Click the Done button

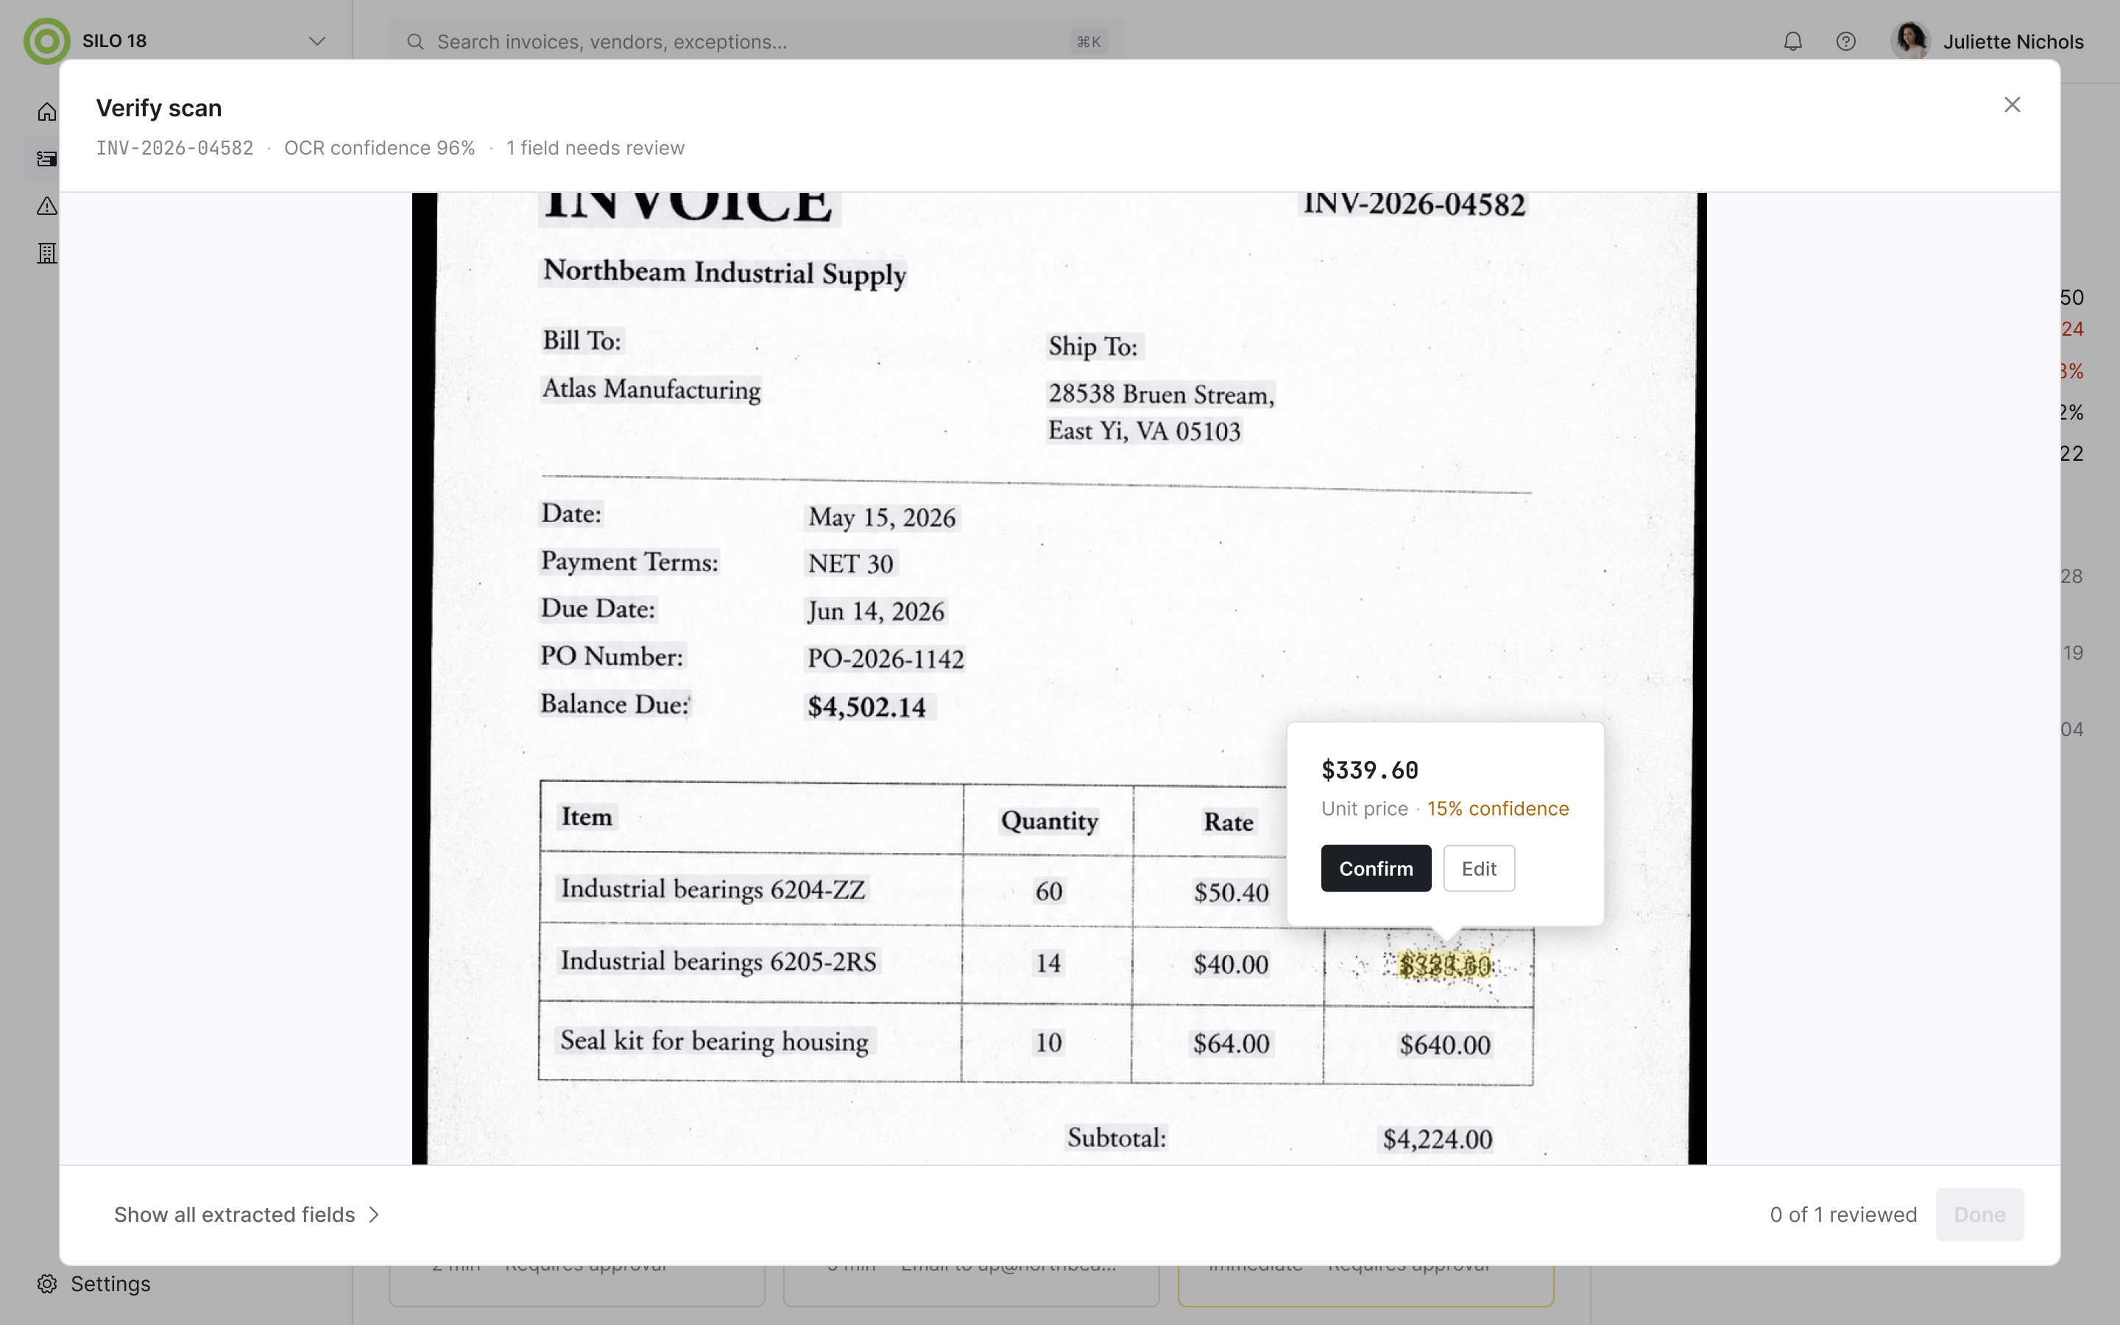coord(1979,1215)
